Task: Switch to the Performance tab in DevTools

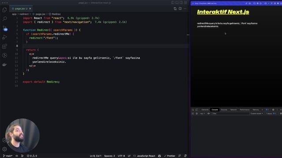Action: [x=245, y=110]
